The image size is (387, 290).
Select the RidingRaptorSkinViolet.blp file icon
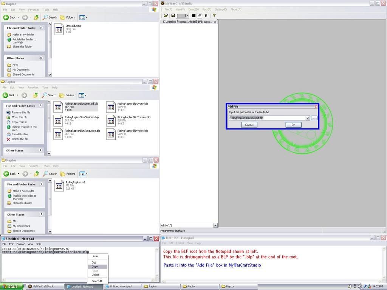[111, 134]
